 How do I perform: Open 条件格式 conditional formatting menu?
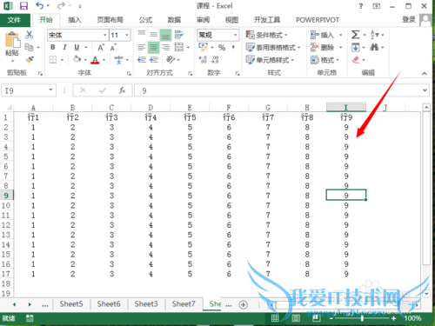pyautogui.click(x=266, y=35)
